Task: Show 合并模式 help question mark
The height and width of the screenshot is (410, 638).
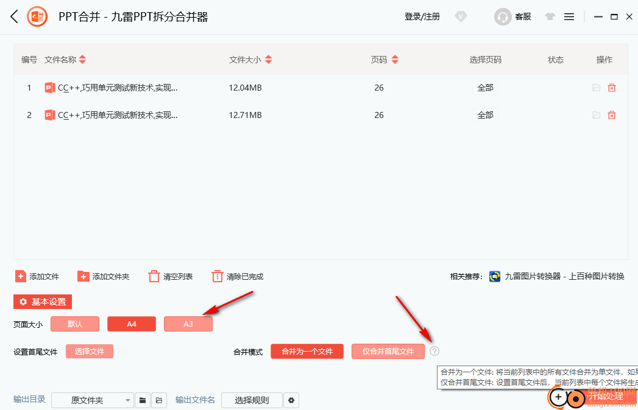Action: (x=434, y=351)
